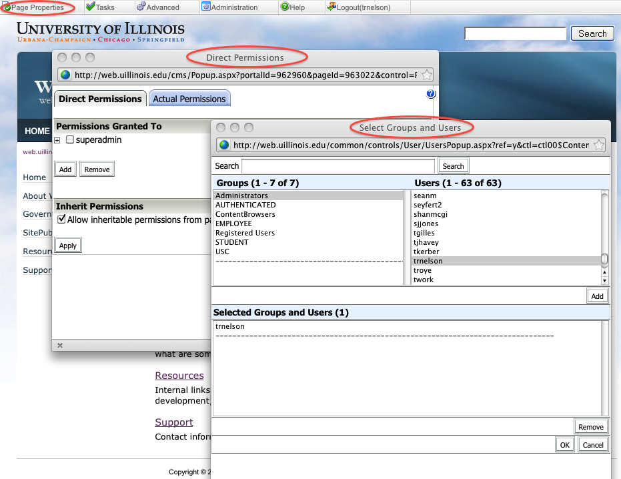Select the EMPLOYEE group
This screenshot has width=621, height=479.
coord(308,223)
